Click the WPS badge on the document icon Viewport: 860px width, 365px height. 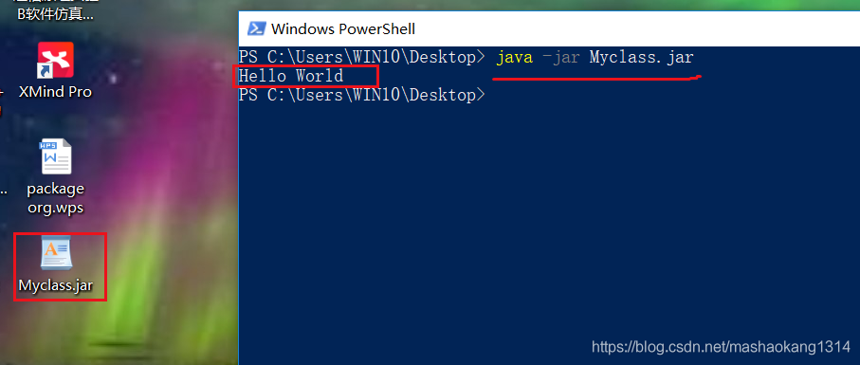click(49, 146)
